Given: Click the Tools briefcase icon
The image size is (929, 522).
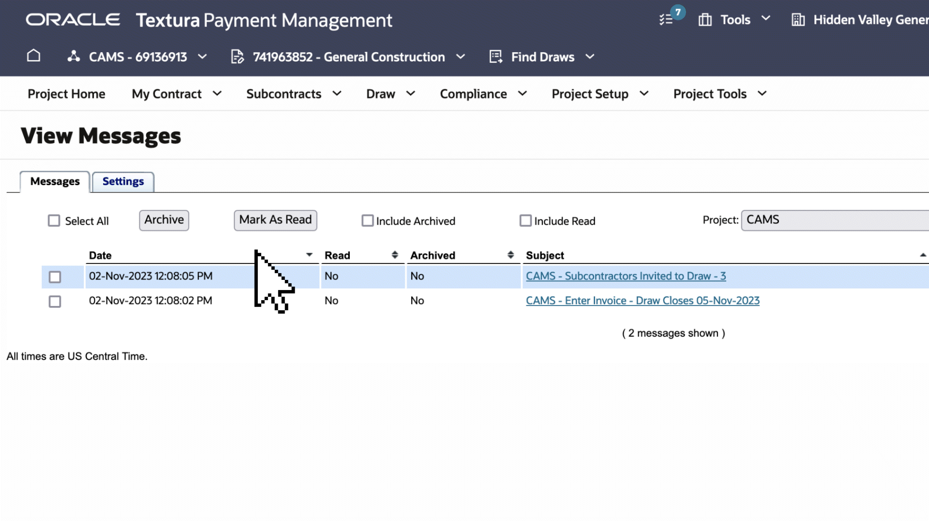Looking at the screenshot, I should point(705,20).
